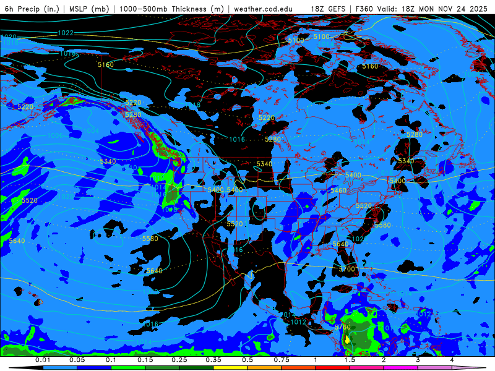This screenshot has width=495, height=371.
Task: Click the 'MSLP (mb)' header label
Action: pyautogui.click(x=89, y=9)
